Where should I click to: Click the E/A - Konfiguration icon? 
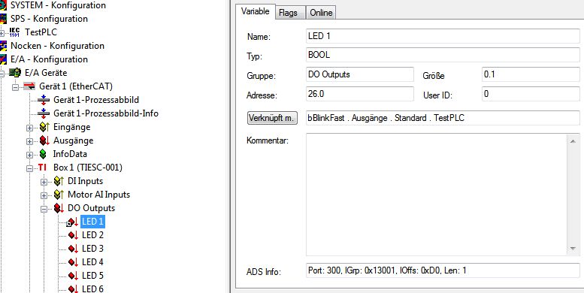point(3,59)
